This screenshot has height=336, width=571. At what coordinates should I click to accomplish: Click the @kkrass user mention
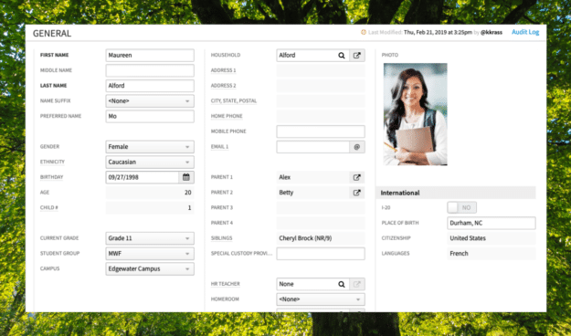(x=492, y=32)
